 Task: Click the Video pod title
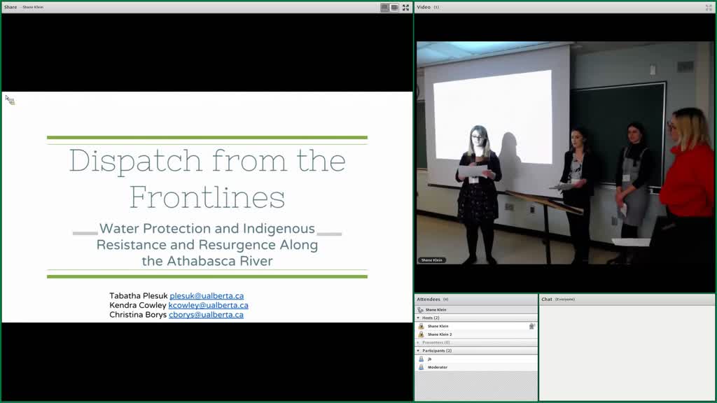click(x=424, y=7)
